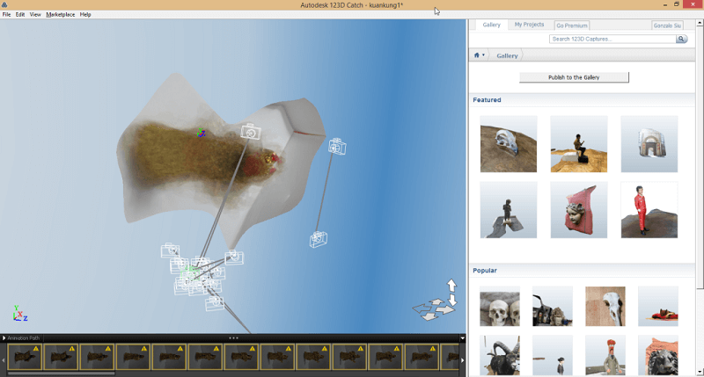Screen dimensions: 704x377
Task: Click in the Search 123D Captures field
Action: tap(612, 39)
